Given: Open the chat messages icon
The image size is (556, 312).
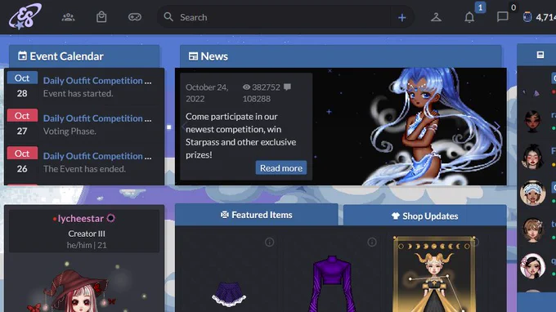Looking at the screenshot, I should [503, 17].
